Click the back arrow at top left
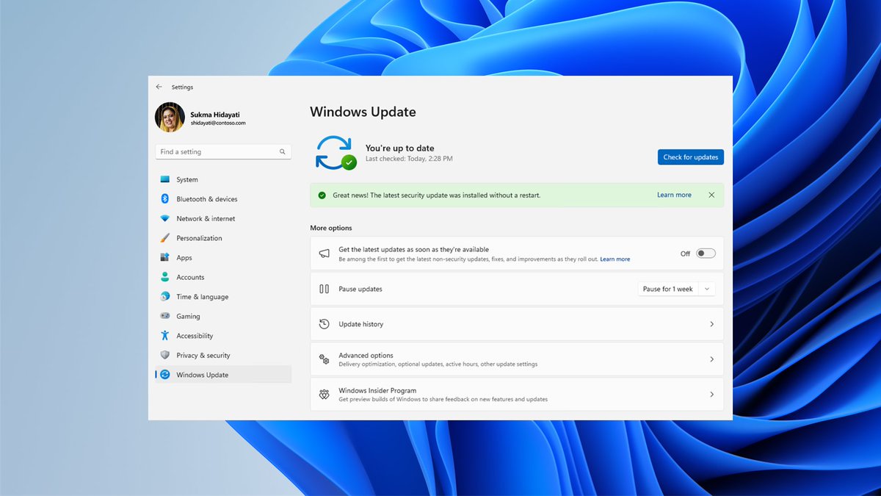The width and height of the screenshot is (881, 496). point(159,87)
